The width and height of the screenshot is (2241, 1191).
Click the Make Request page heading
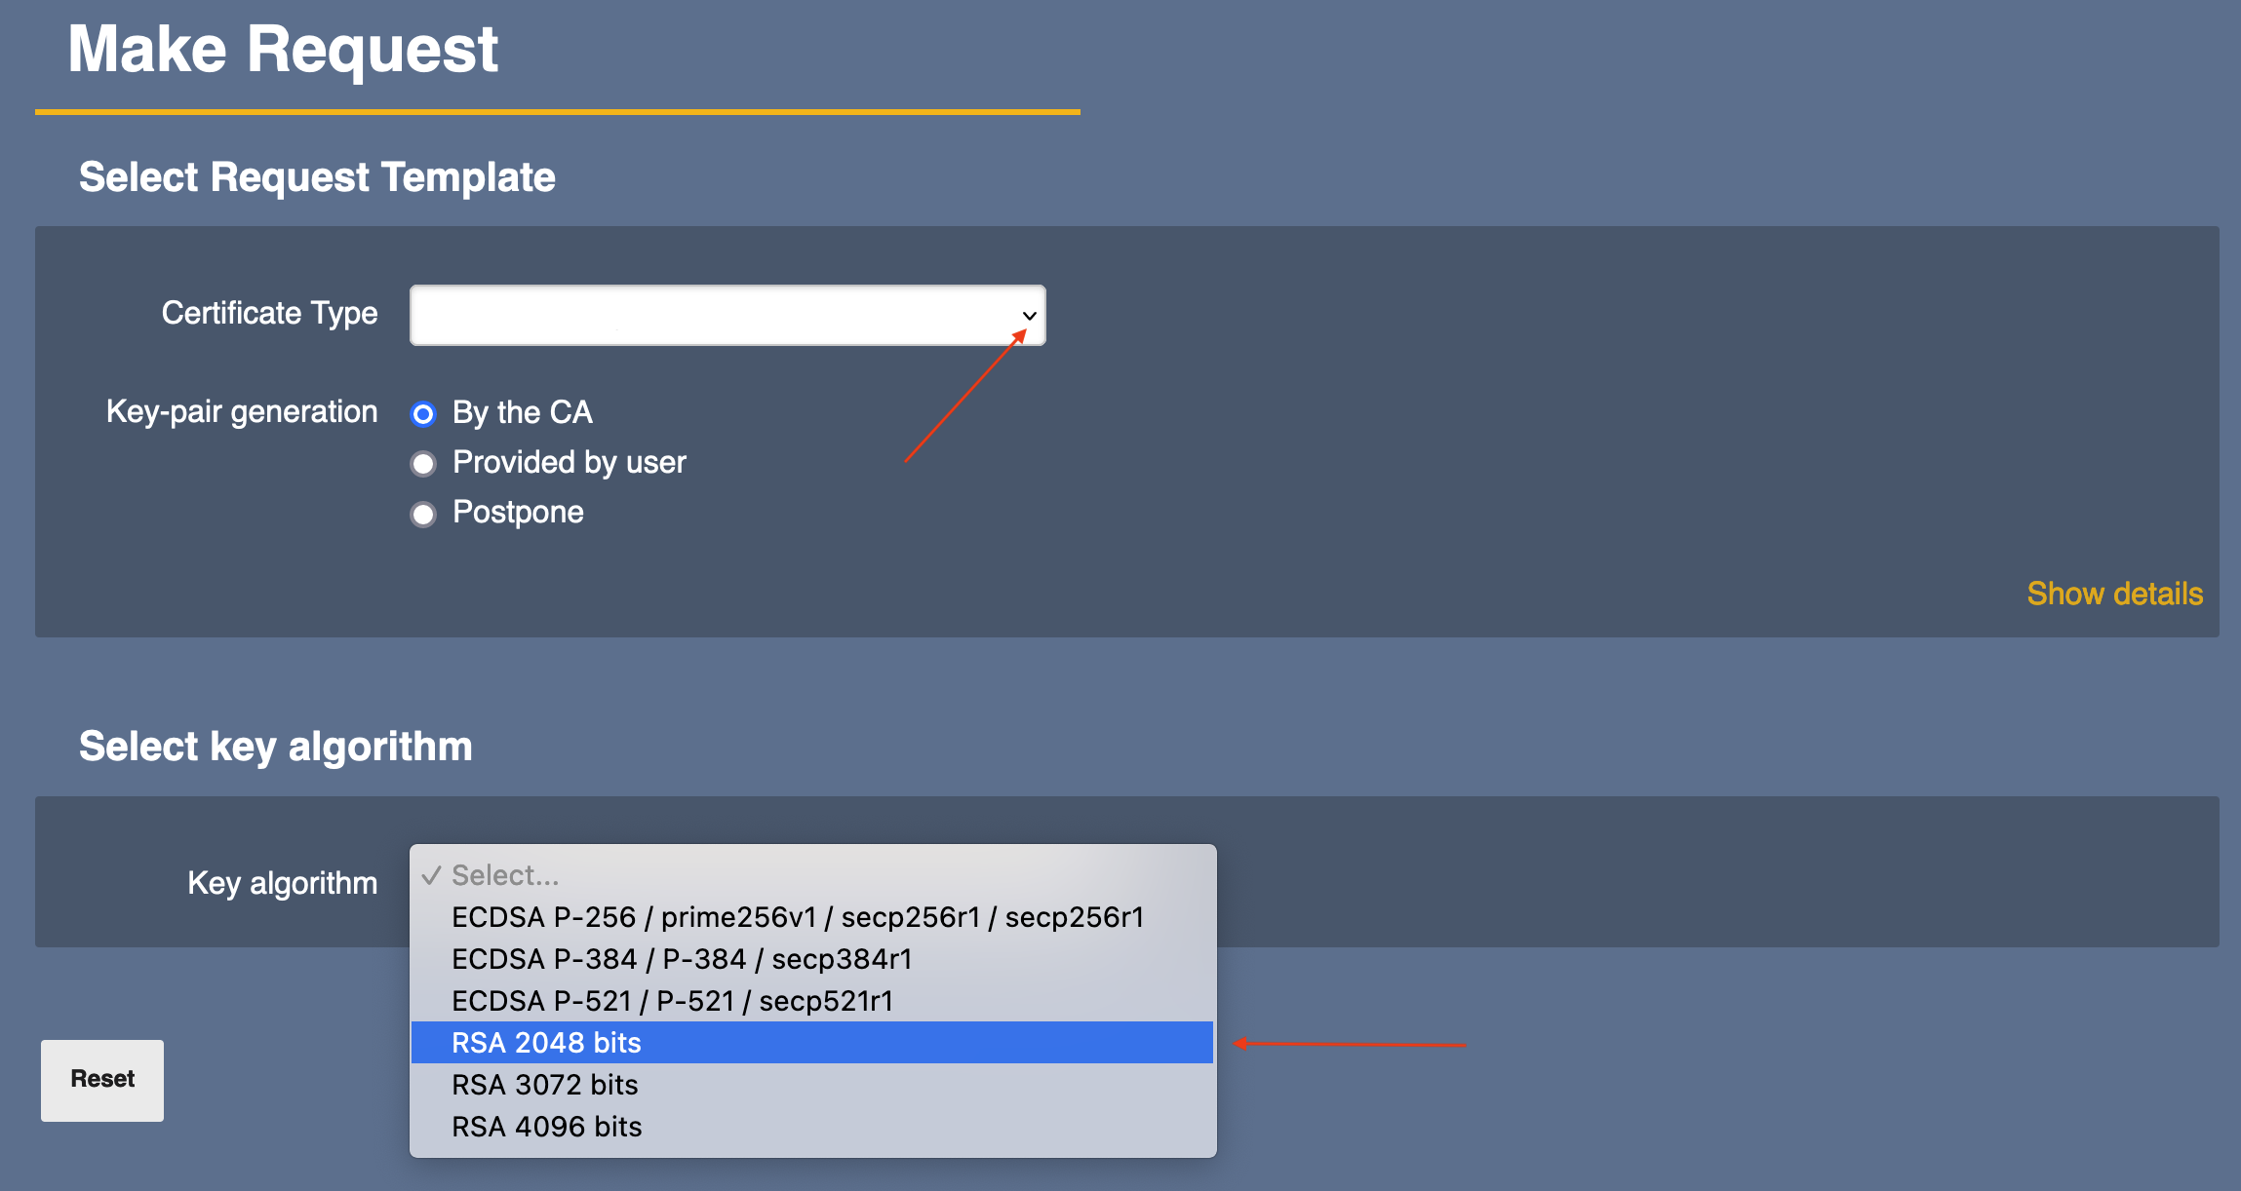(283, 49)
